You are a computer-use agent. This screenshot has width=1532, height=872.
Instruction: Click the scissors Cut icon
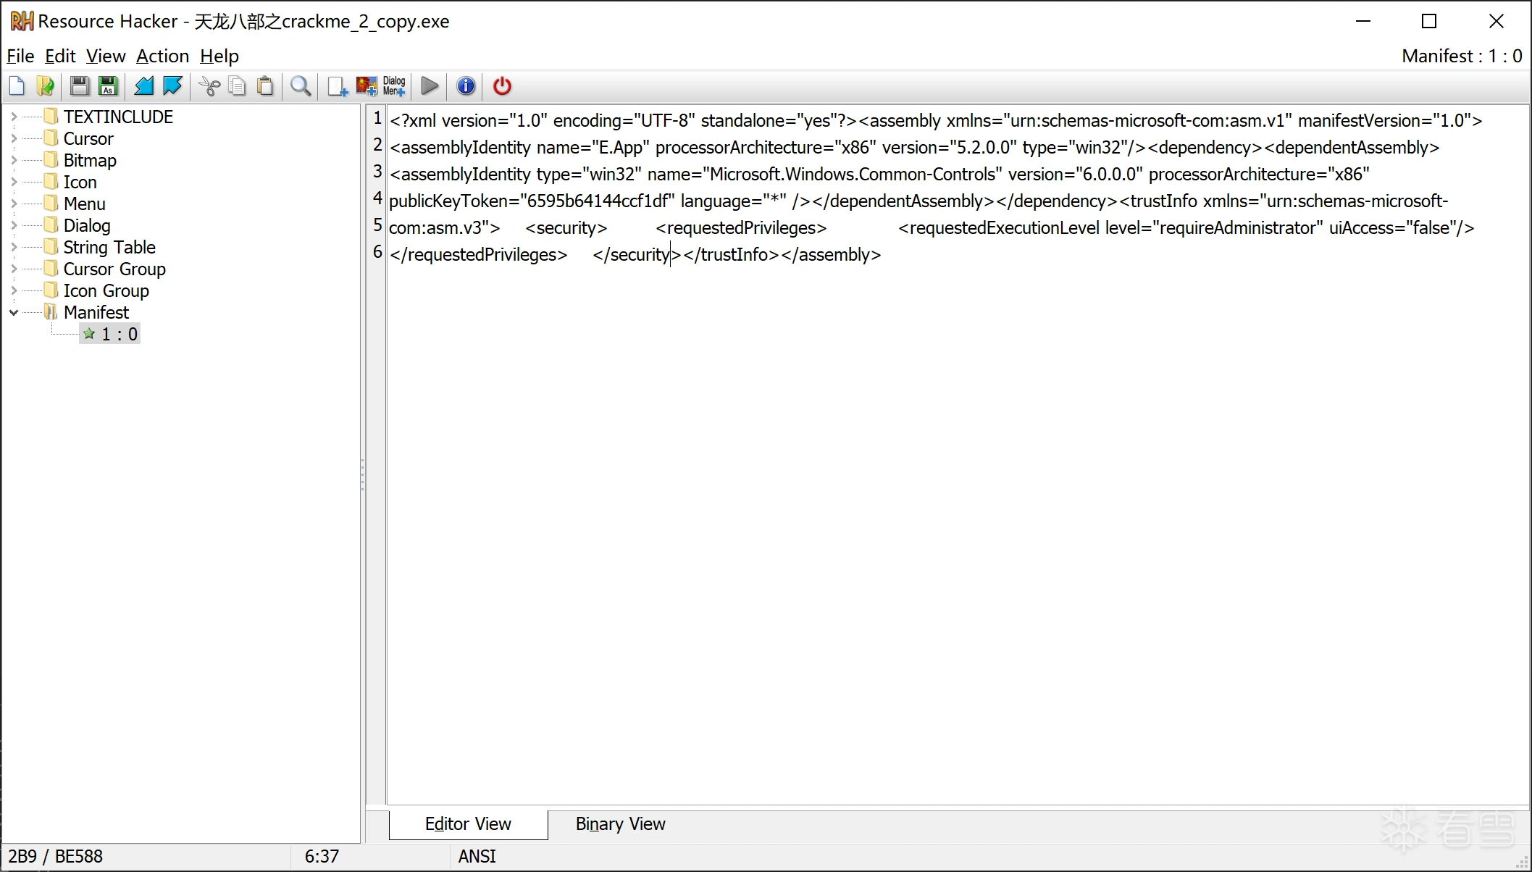209,86
